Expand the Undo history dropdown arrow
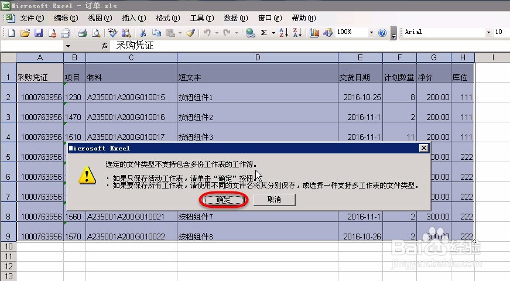Viewport: 510px width, 281px height. (217, 33)
